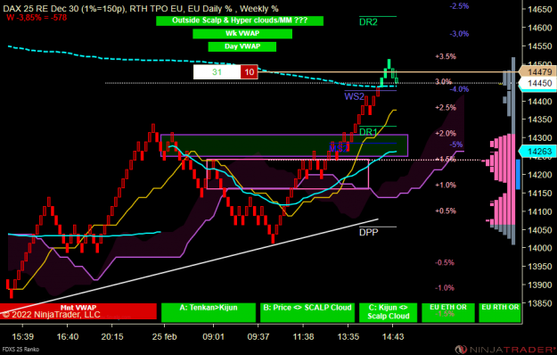Image resolution: width=557 pixels, height=355 pixels.
Task: Click the blue bar beside the volume profile
Action: pos(518,175)
